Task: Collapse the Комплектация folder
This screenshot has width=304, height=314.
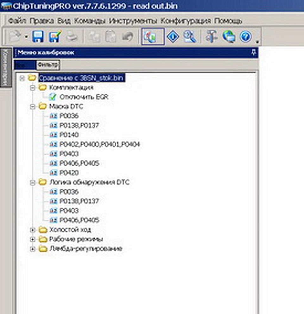Action: pos(32,88)
